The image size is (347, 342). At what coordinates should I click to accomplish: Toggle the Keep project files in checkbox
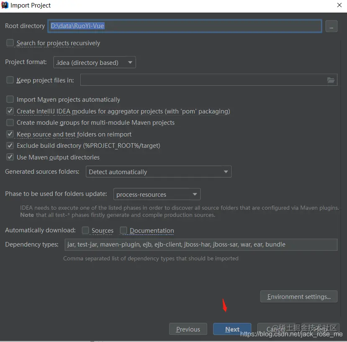pos(10,80)
